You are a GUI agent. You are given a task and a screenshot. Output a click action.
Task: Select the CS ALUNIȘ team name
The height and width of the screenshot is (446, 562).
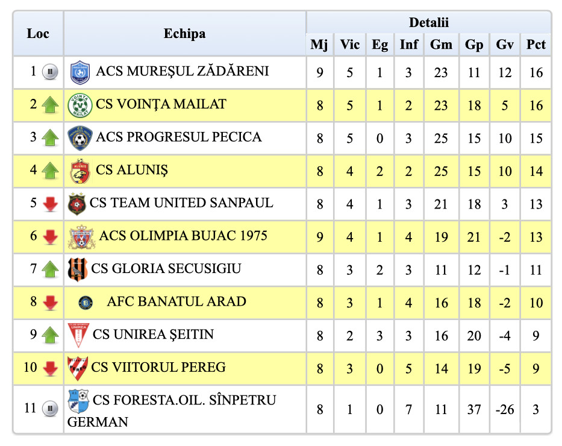pos(132,171)
